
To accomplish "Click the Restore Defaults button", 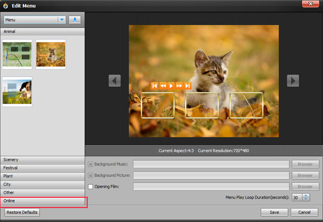I will pyautogui.click(x=22, y=212).
